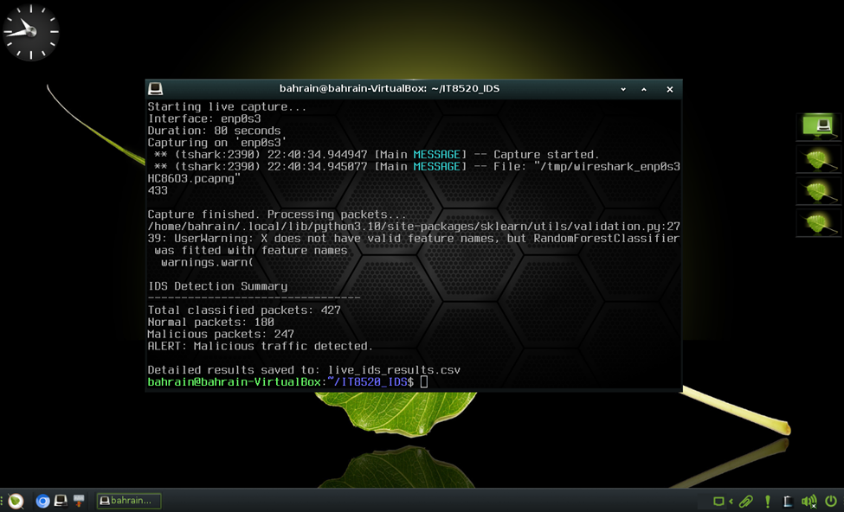The image size is (844, 512).
Task: Click the 'Normal packets: 180' line
Action: pos(211,322)
